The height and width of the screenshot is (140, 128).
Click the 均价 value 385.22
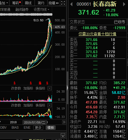119,83
